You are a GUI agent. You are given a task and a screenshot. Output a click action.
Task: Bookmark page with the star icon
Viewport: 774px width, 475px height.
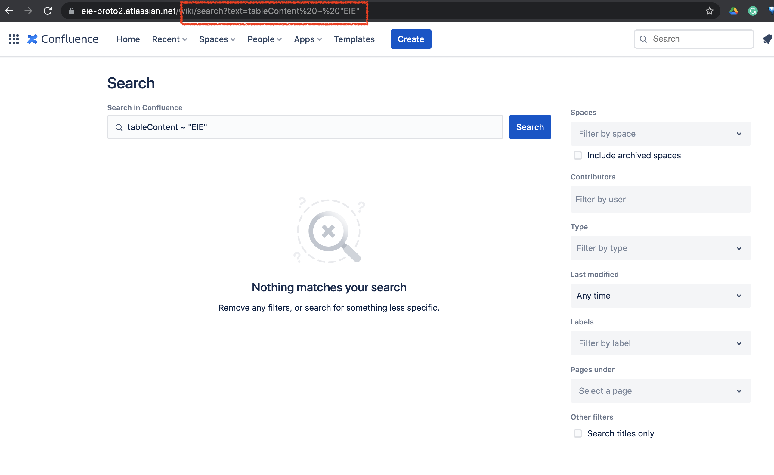coord(709,11)
